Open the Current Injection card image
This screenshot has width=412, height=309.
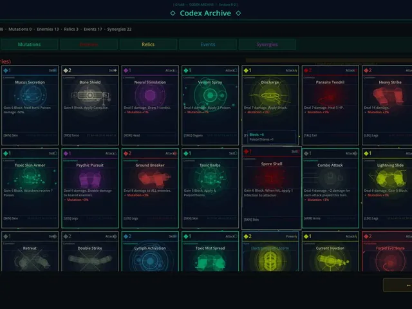click(x=330, y=261)
